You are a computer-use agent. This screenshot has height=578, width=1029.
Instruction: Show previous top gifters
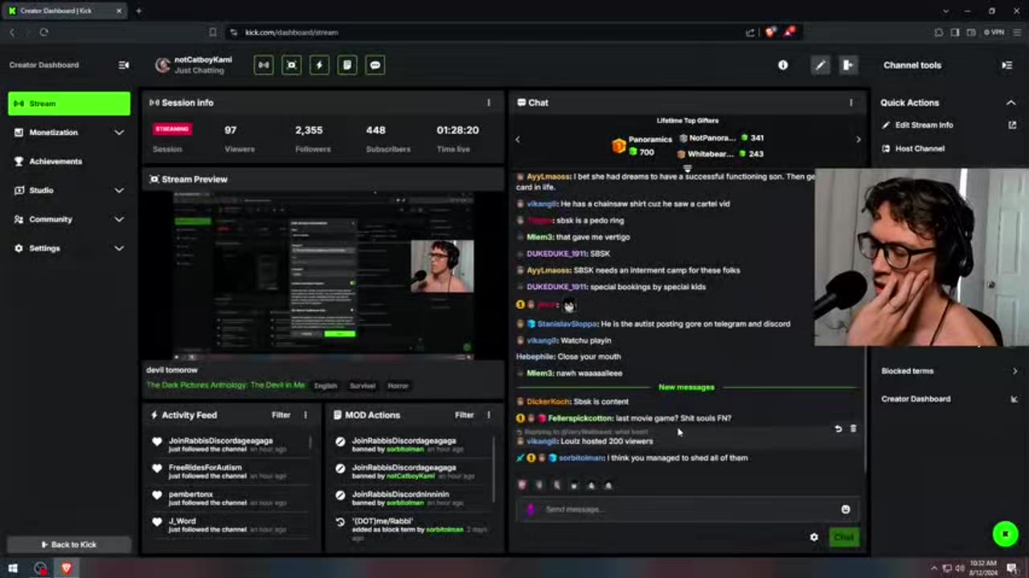pos(518,140)
